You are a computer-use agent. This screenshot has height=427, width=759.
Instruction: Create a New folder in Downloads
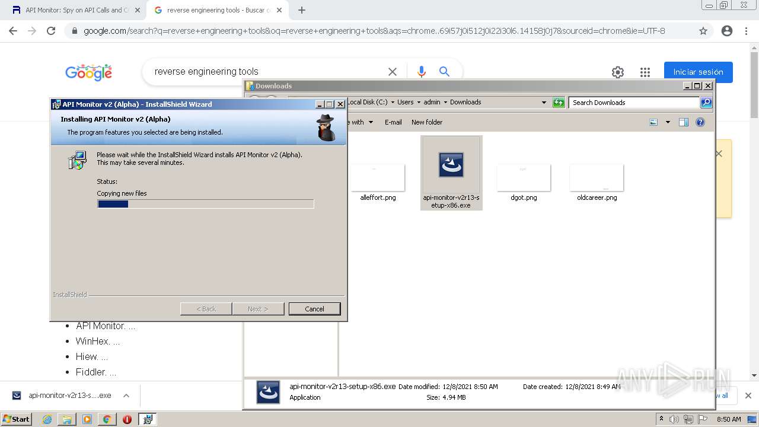click(427, 122)
